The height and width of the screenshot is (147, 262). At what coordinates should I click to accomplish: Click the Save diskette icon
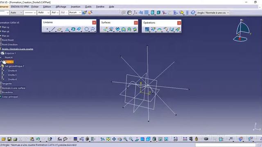9,139
